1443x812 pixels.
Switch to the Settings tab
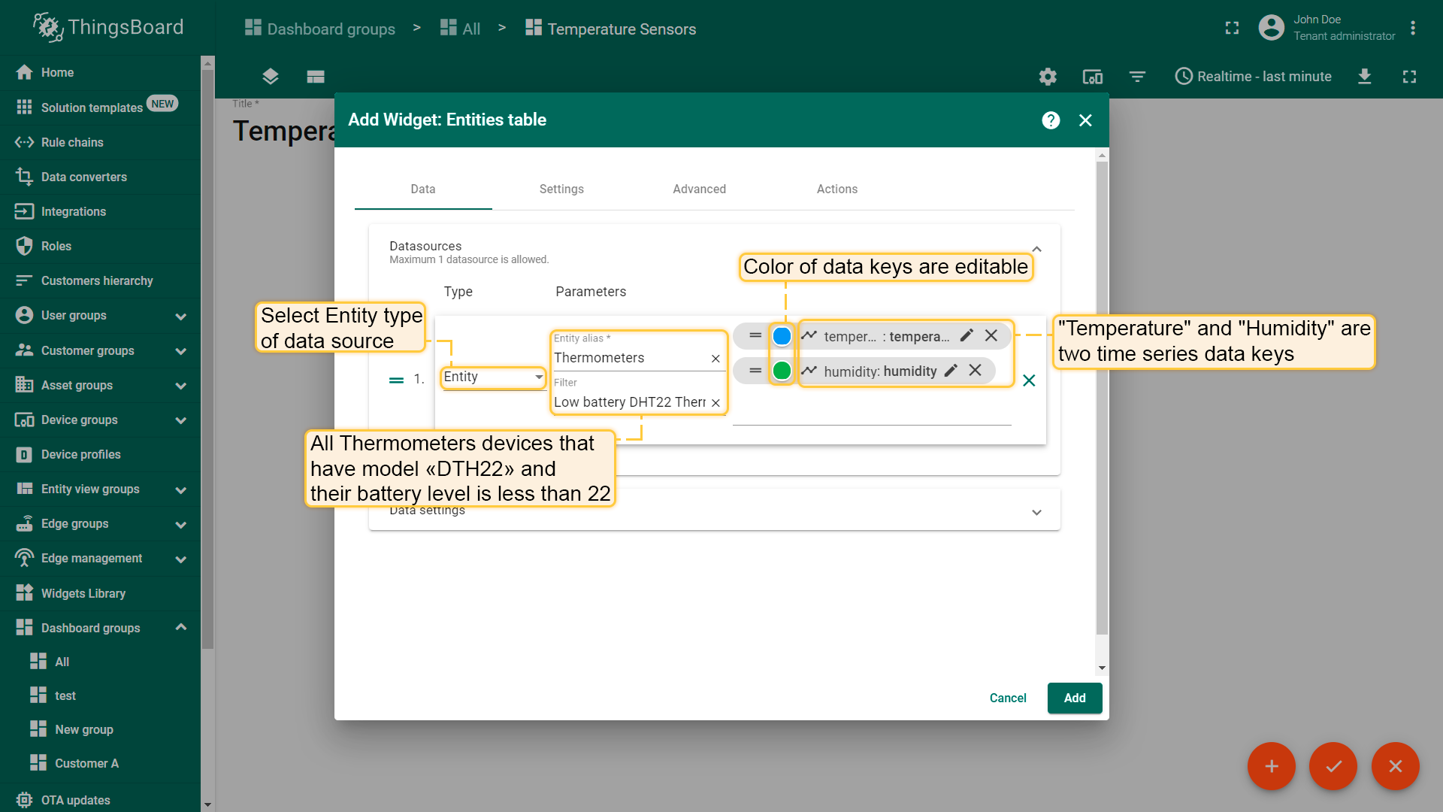561,189
